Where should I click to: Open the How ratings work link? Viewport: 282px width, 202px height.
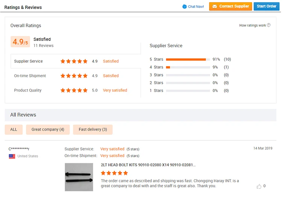coord(252,26)
